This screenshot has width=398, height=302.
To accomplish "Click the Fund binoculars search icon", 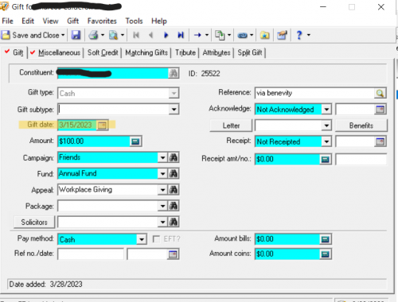I will pyautogui.click(x=174, y=174).
